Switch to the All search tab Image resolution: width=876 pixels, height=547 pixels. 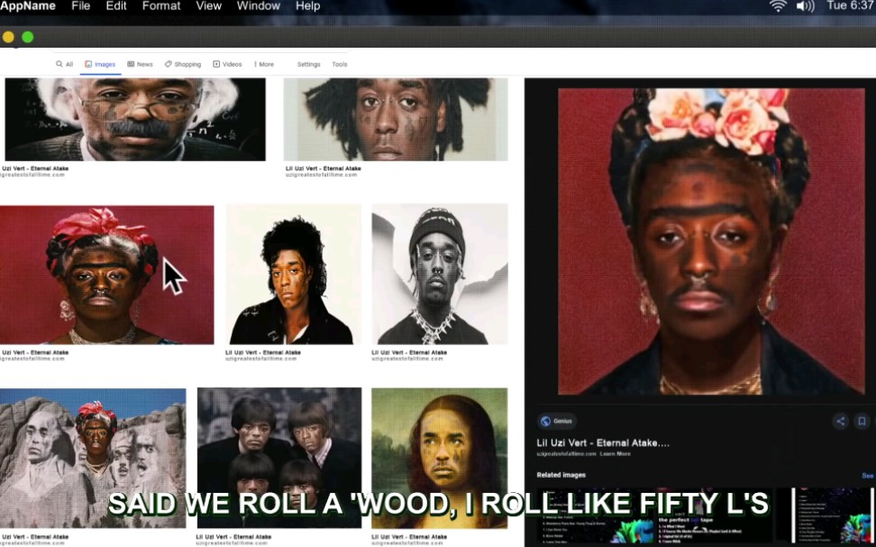tap(64, 64)
